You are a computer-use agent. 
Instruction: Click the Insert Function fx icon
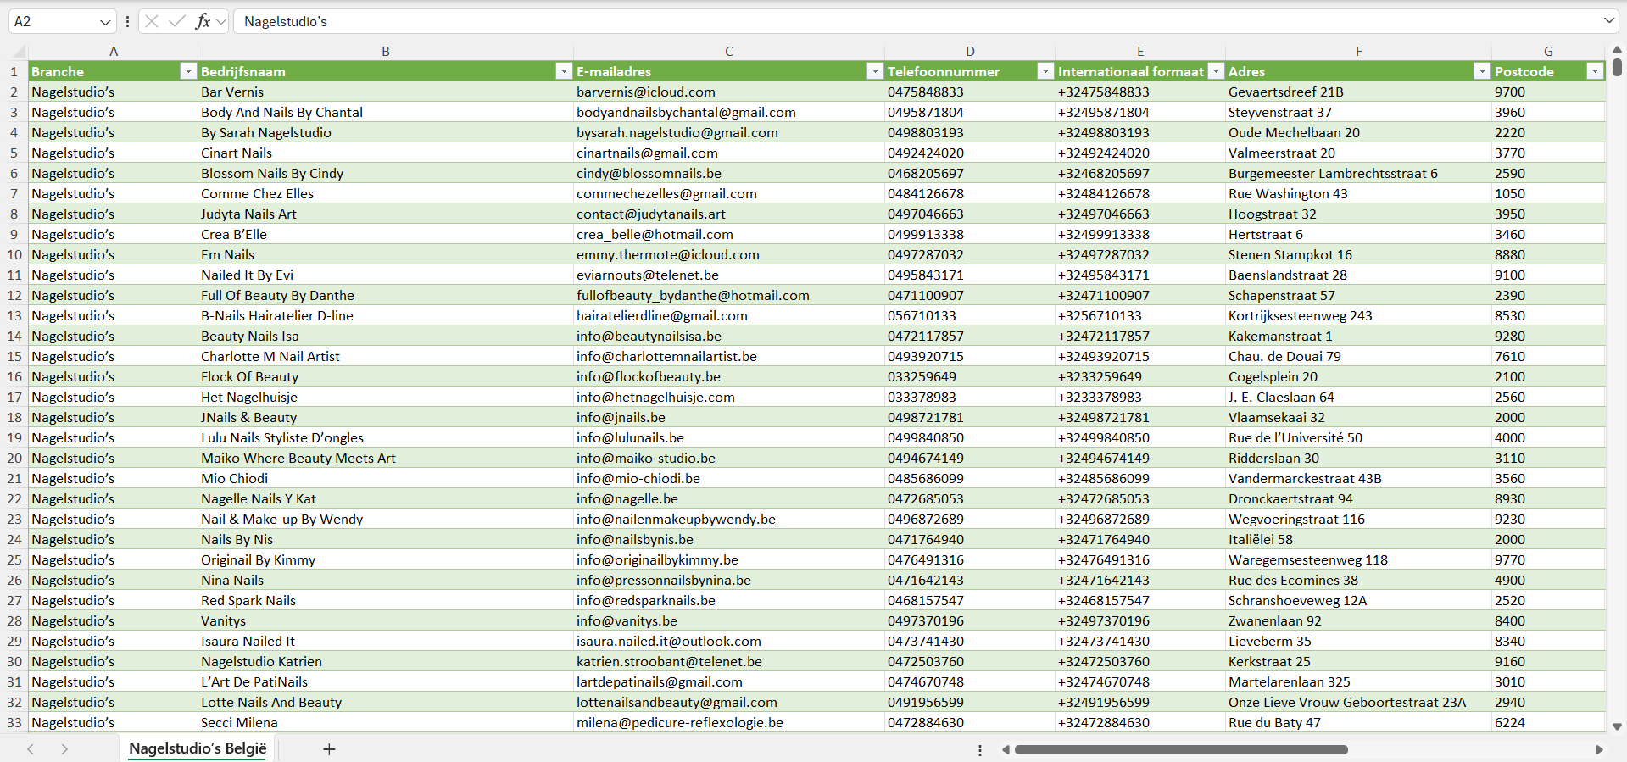(x=203, y=21)
